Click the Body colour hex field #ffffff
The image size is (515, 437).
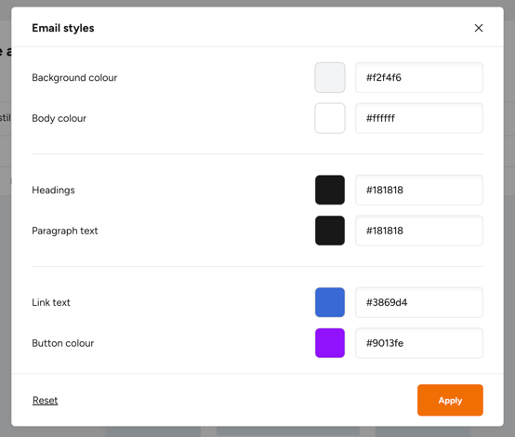[x=419, y=118]
